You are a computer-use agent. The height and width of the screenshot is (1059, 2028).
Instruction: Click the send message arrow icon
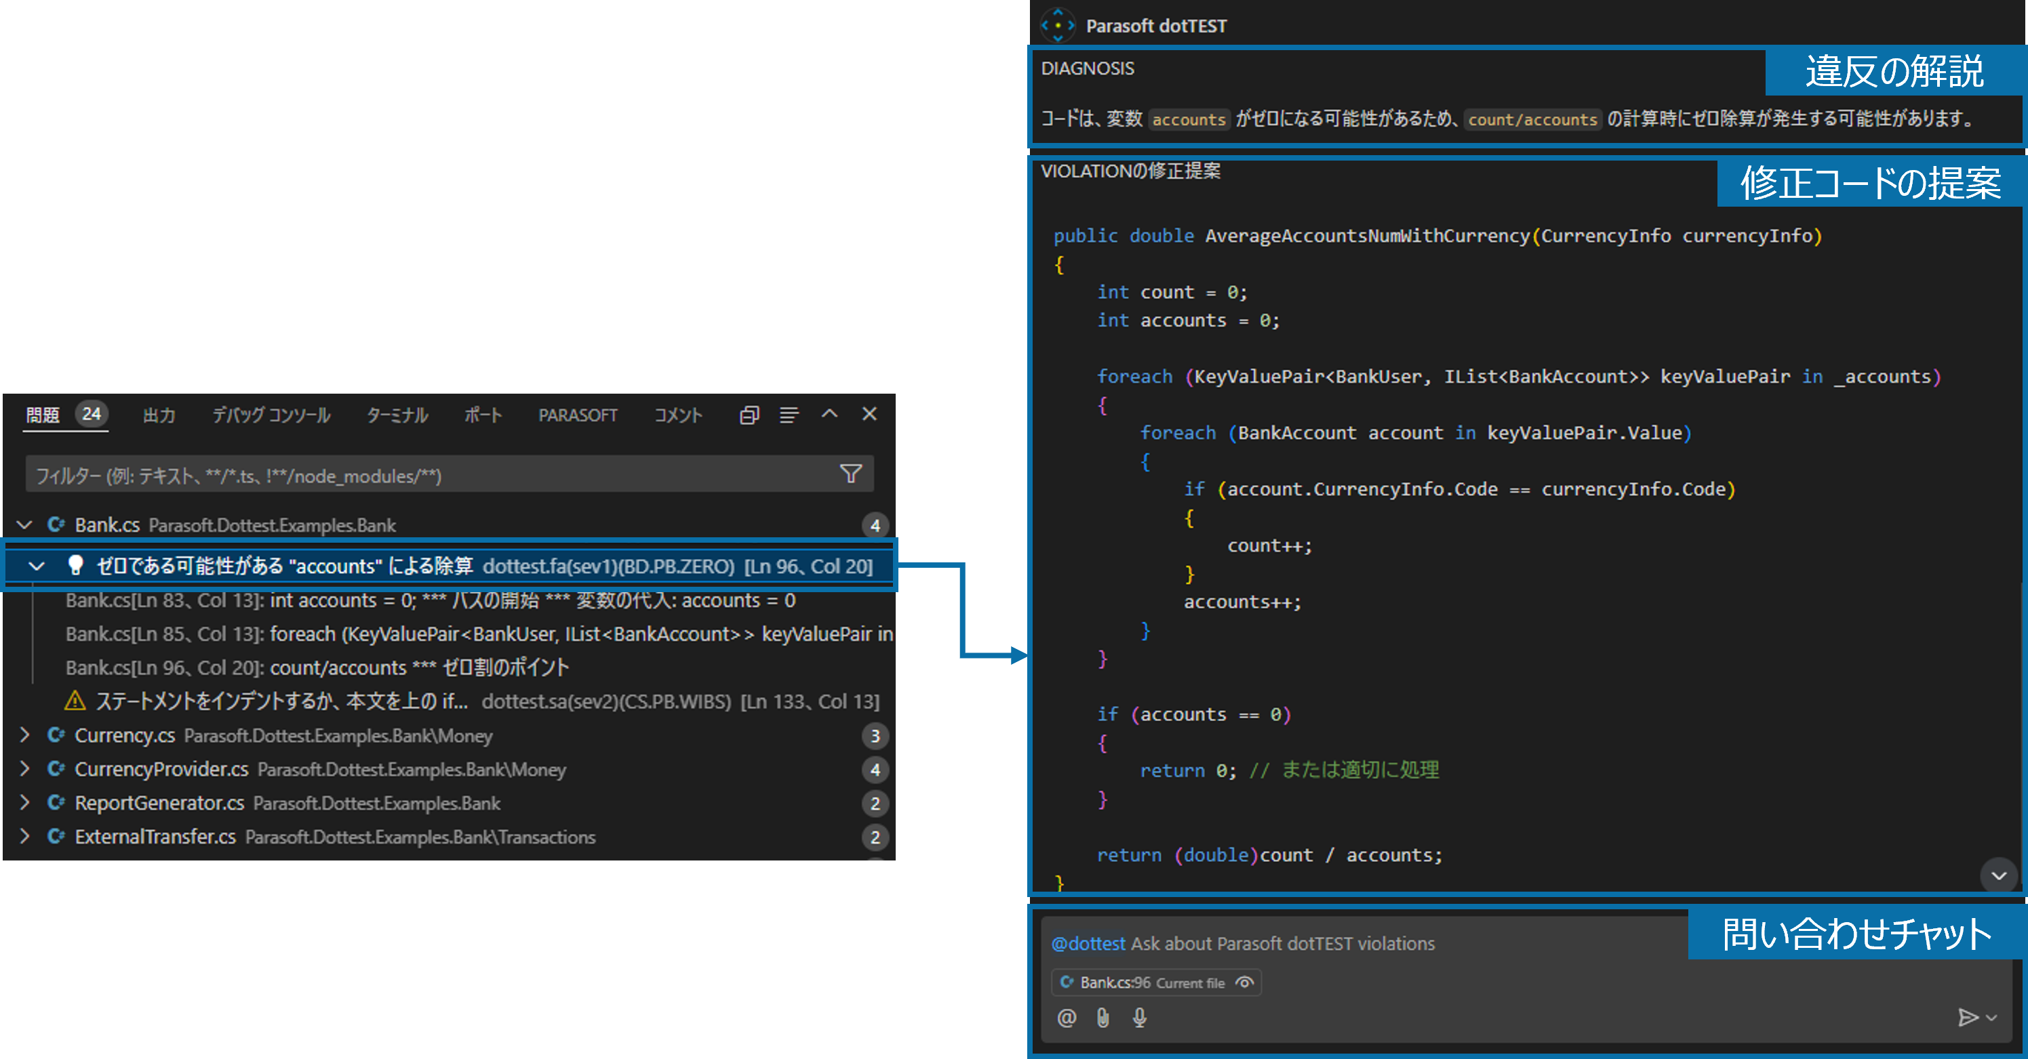click(x=1968, y=1017)
